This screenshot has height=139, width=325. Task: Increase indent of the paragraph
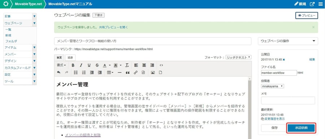click(x=100, y=73)
